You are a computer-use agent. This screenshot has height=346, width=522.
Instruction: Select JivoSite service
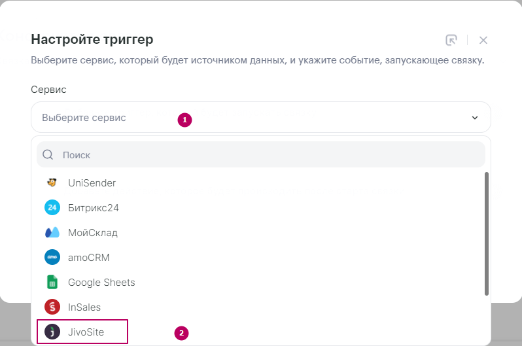pyautogui.click(x=82, y=332)
